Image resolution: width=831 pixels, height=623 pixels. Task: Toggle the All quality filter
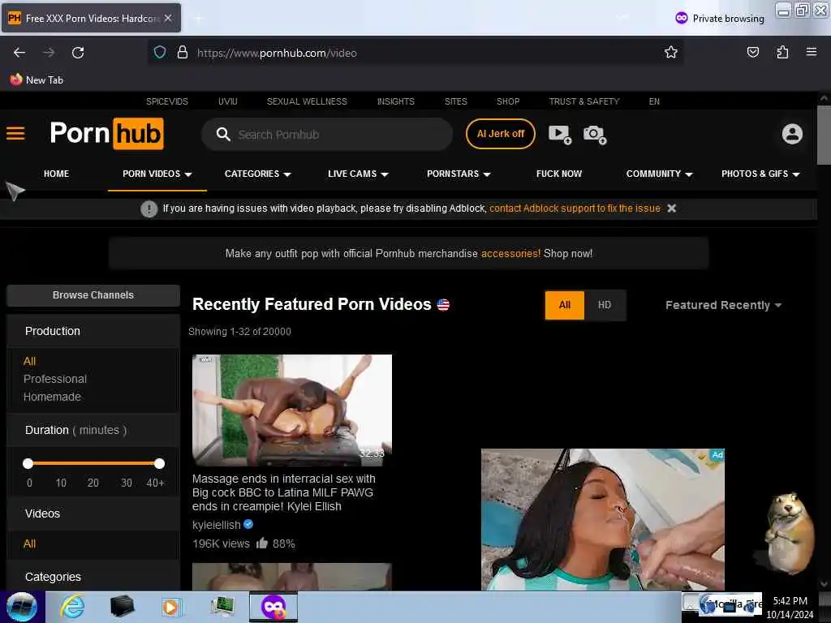click(x=565, y=305)
